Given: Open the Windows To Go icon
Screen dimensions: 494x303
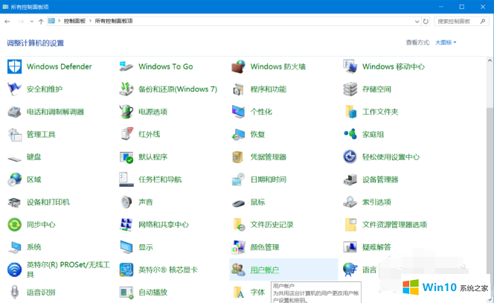Looking at the screenshot, I should click(x=126, y=66).
